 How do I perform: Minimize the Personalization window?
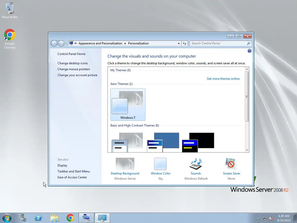230,36
